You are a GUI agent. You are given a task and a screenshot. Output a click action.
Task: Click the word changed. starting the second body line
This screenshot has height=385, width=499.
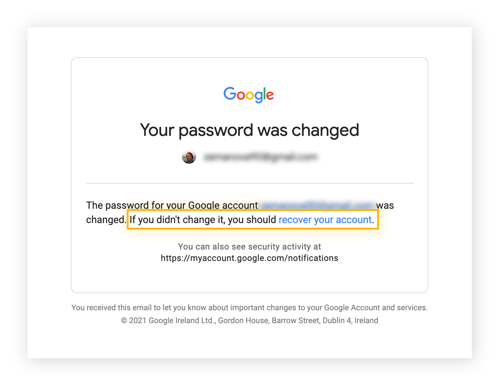pos(106,219)
